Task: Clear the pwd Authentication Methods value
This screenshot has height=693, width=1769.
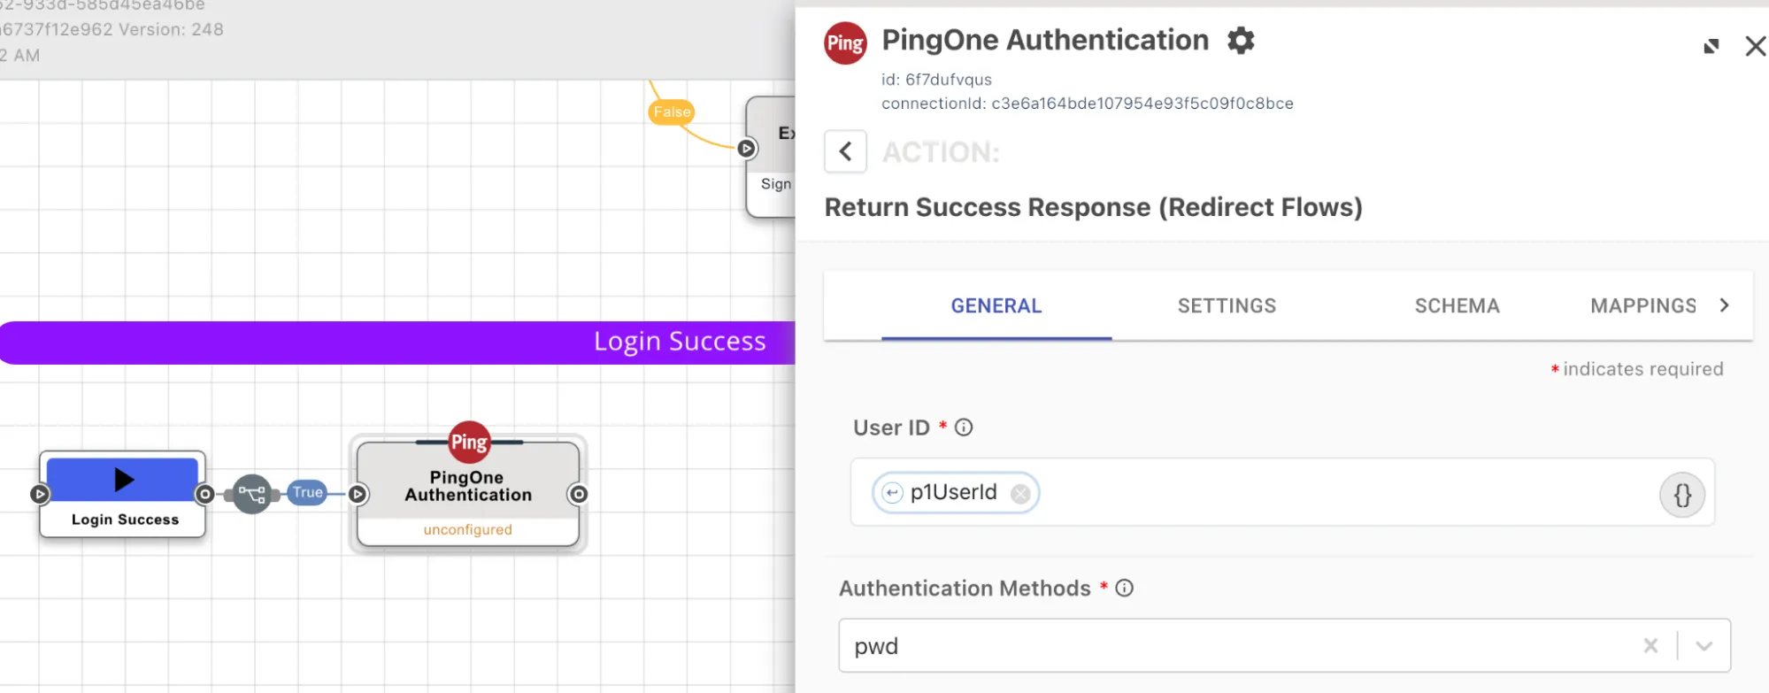Action: (1650, 646)
